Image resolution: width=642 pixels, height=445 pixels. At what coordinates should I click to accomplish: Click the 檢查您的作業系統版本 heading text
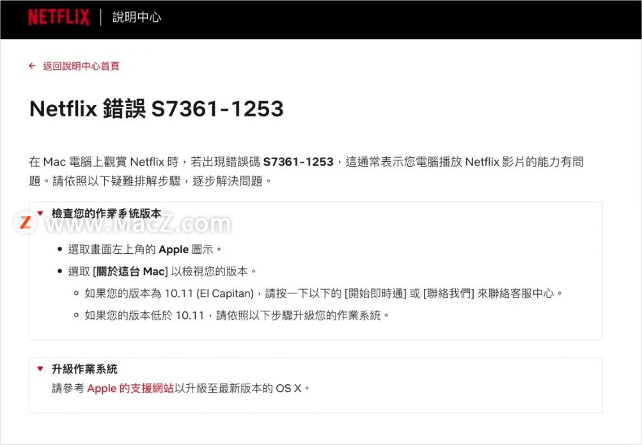[x=106, y=214]
